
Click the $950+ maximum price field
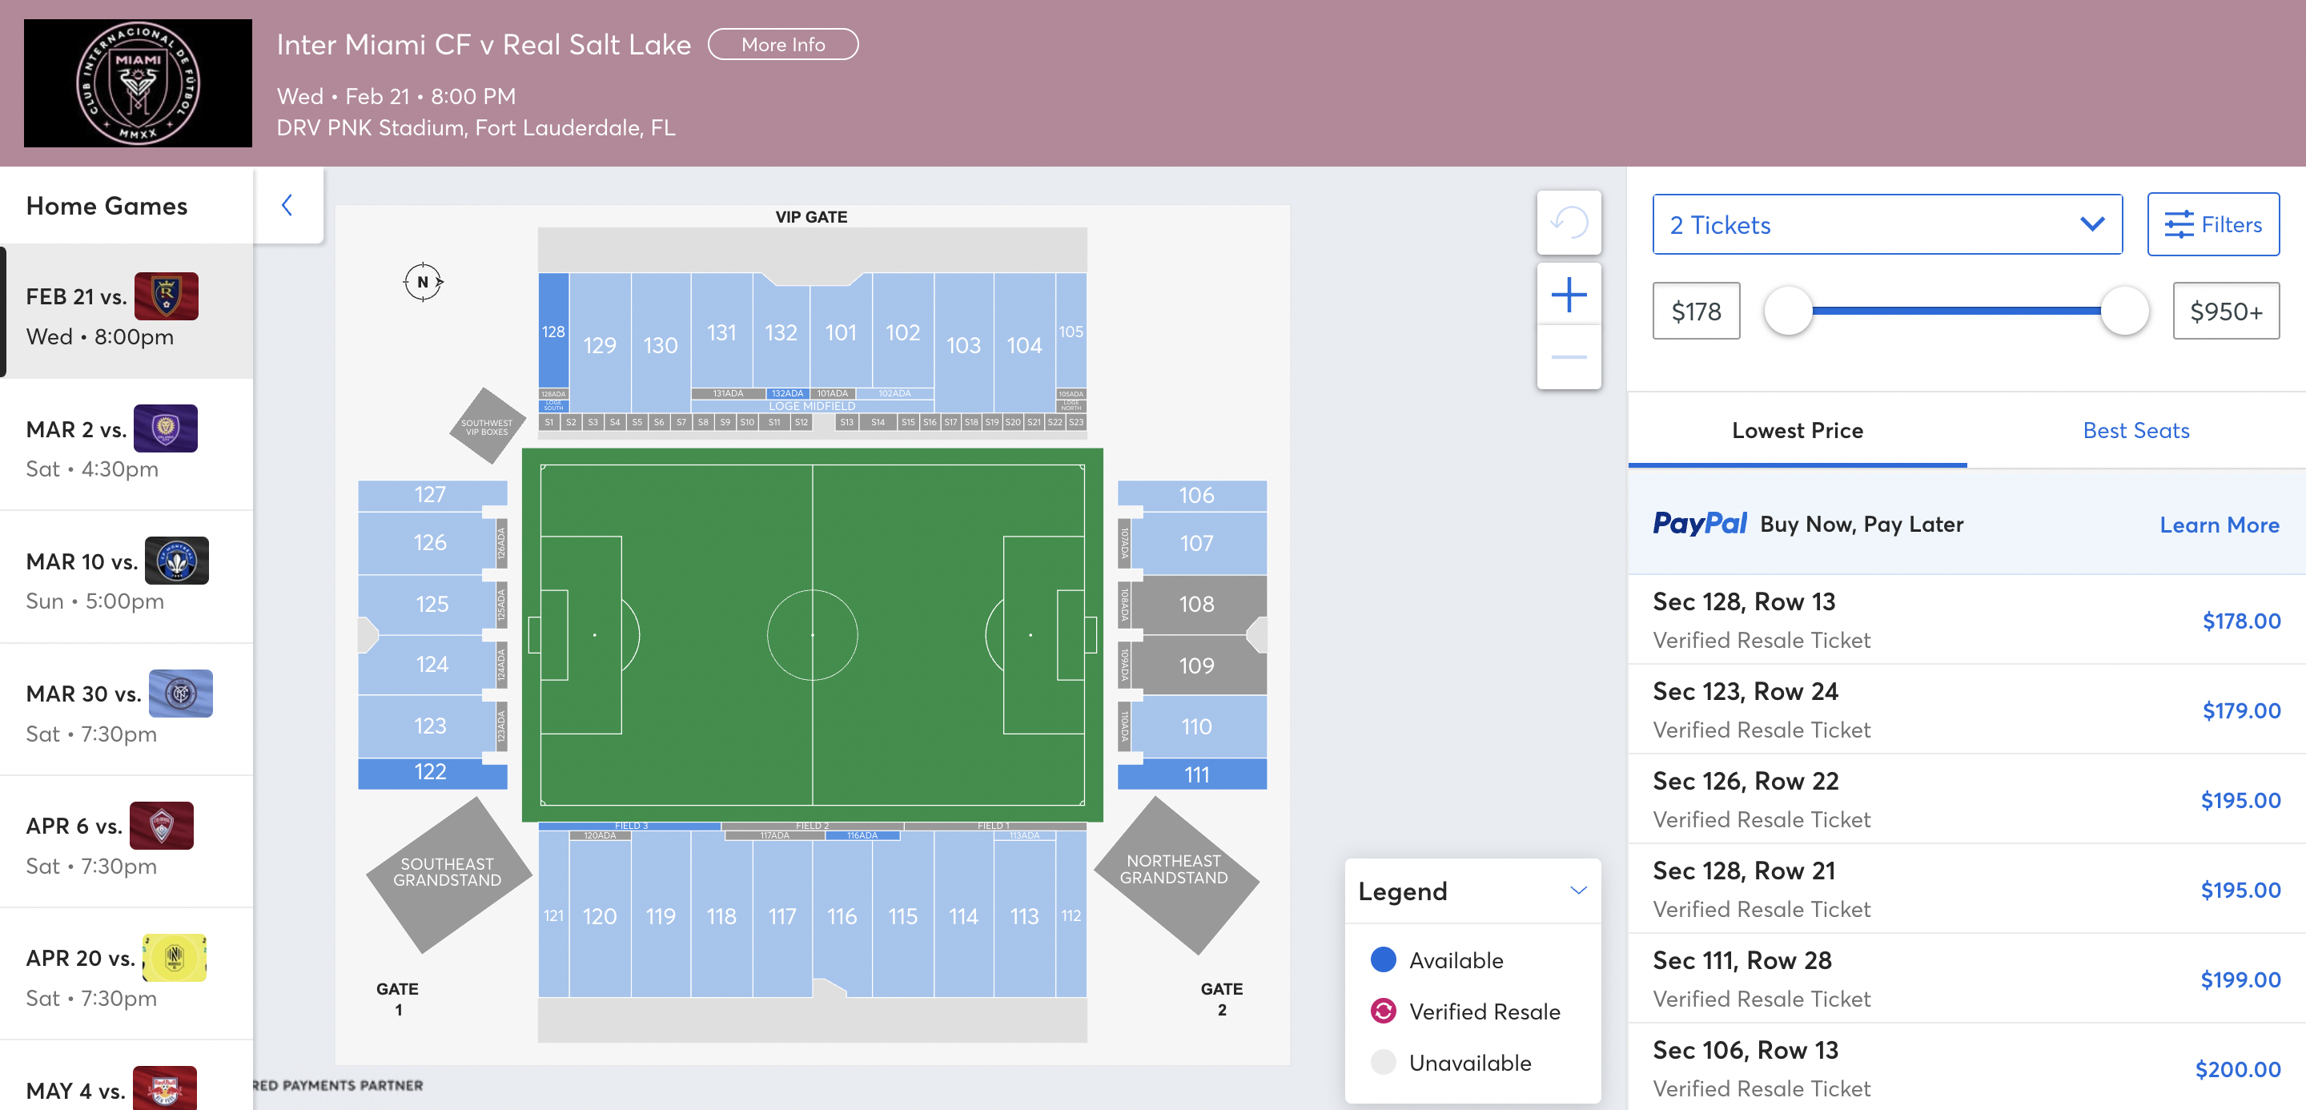tap(2225, 311)
